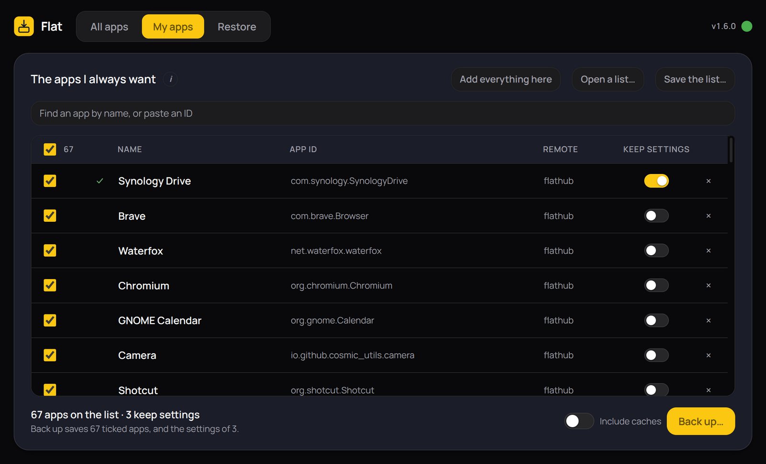The height and width of the screenshot is (464, 766).
Task: Enable keep settings for GNOME Calendar
Action: click(x=656, y=320)
